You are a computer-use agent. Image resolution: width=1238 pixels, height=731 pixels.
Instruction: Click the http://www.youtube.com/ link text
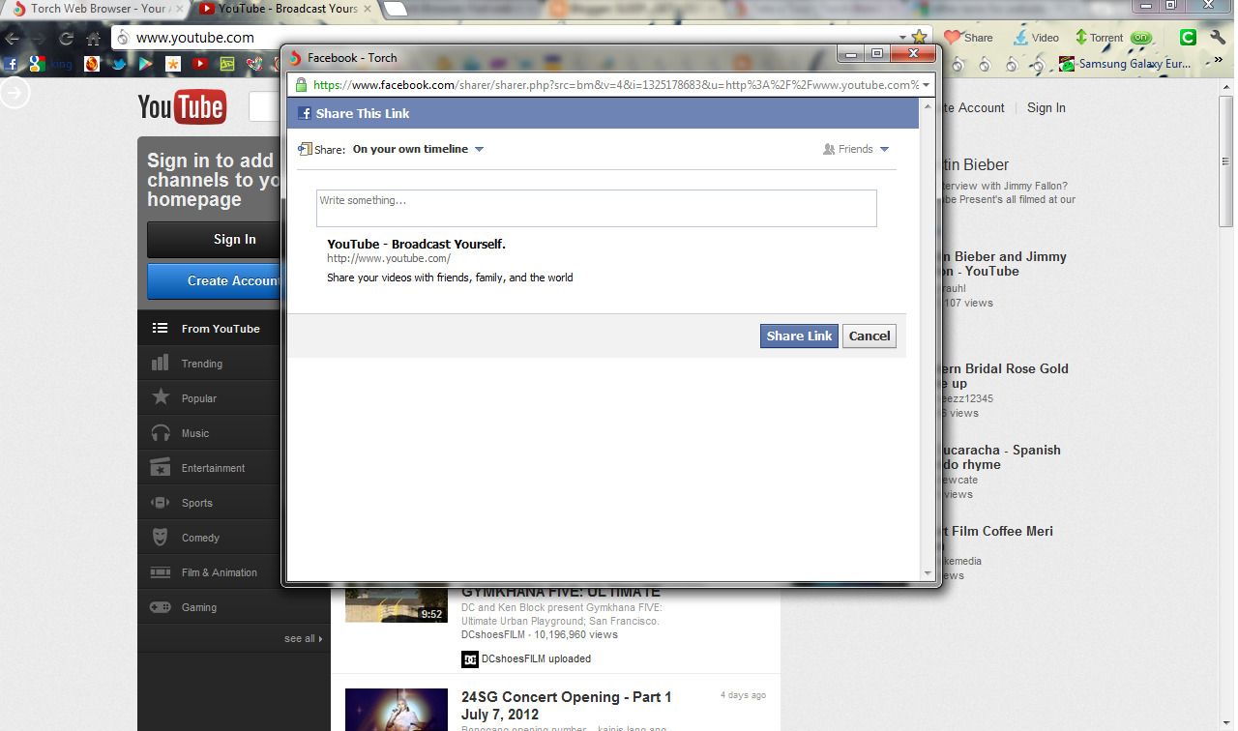coord(389,259)
